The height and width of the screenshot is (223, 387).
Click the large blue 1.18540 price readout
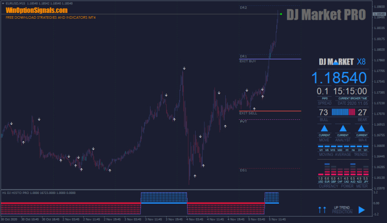click(339, 78)
